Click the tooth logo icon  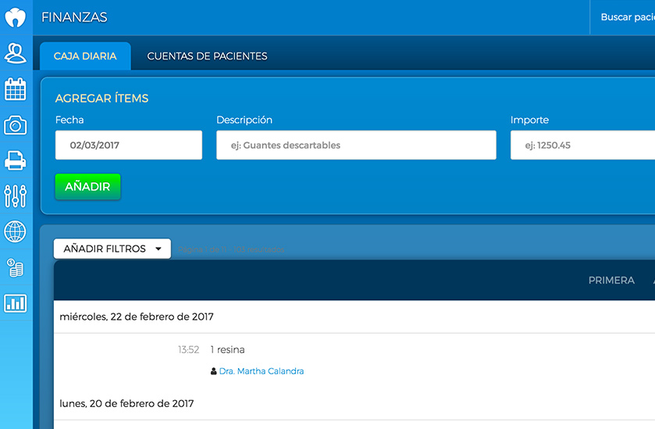16,17
